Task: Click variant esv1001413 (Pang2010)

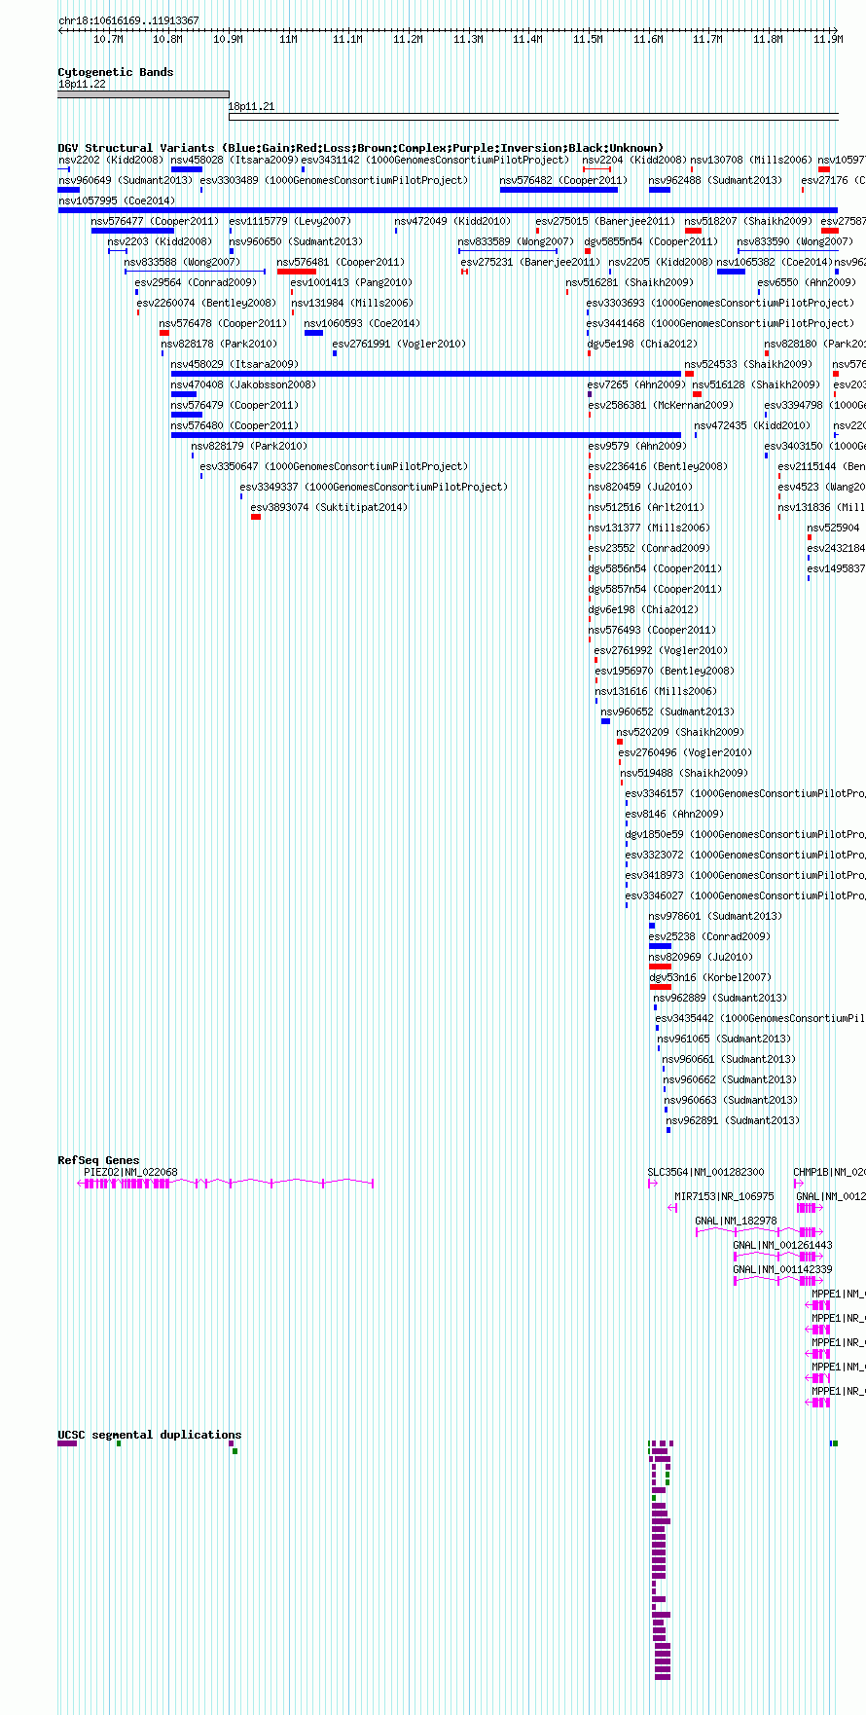Action: 351,282
